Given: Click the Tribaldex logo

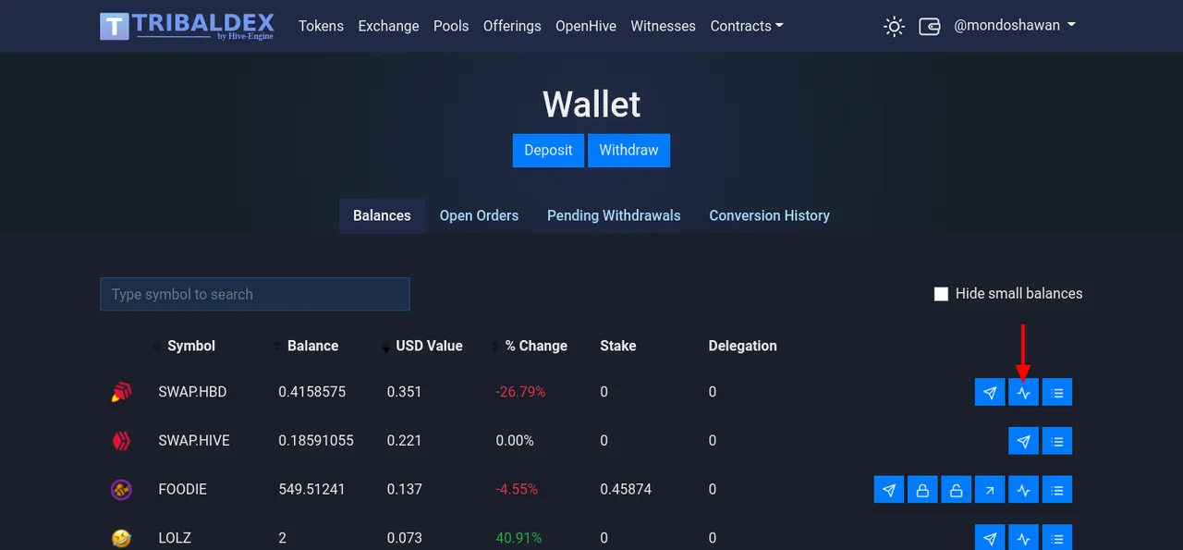Looking at the screenshot, I should point(188,26).
